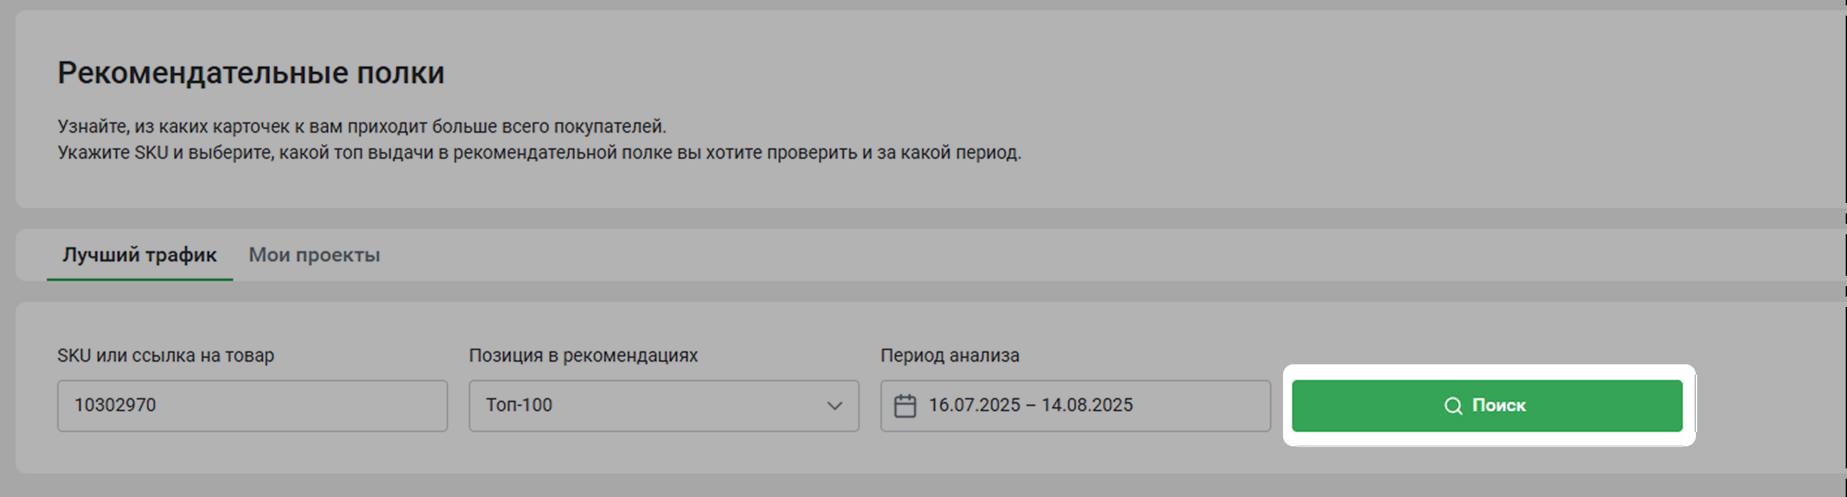Click the Поиск label text
Screen dimensions: 1847x497
click(1499, 405)
